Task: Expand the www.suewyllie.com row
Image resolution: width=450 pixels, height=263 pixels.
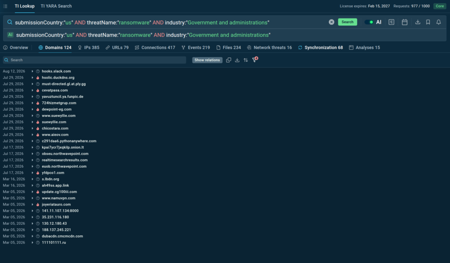Action: 32,115
